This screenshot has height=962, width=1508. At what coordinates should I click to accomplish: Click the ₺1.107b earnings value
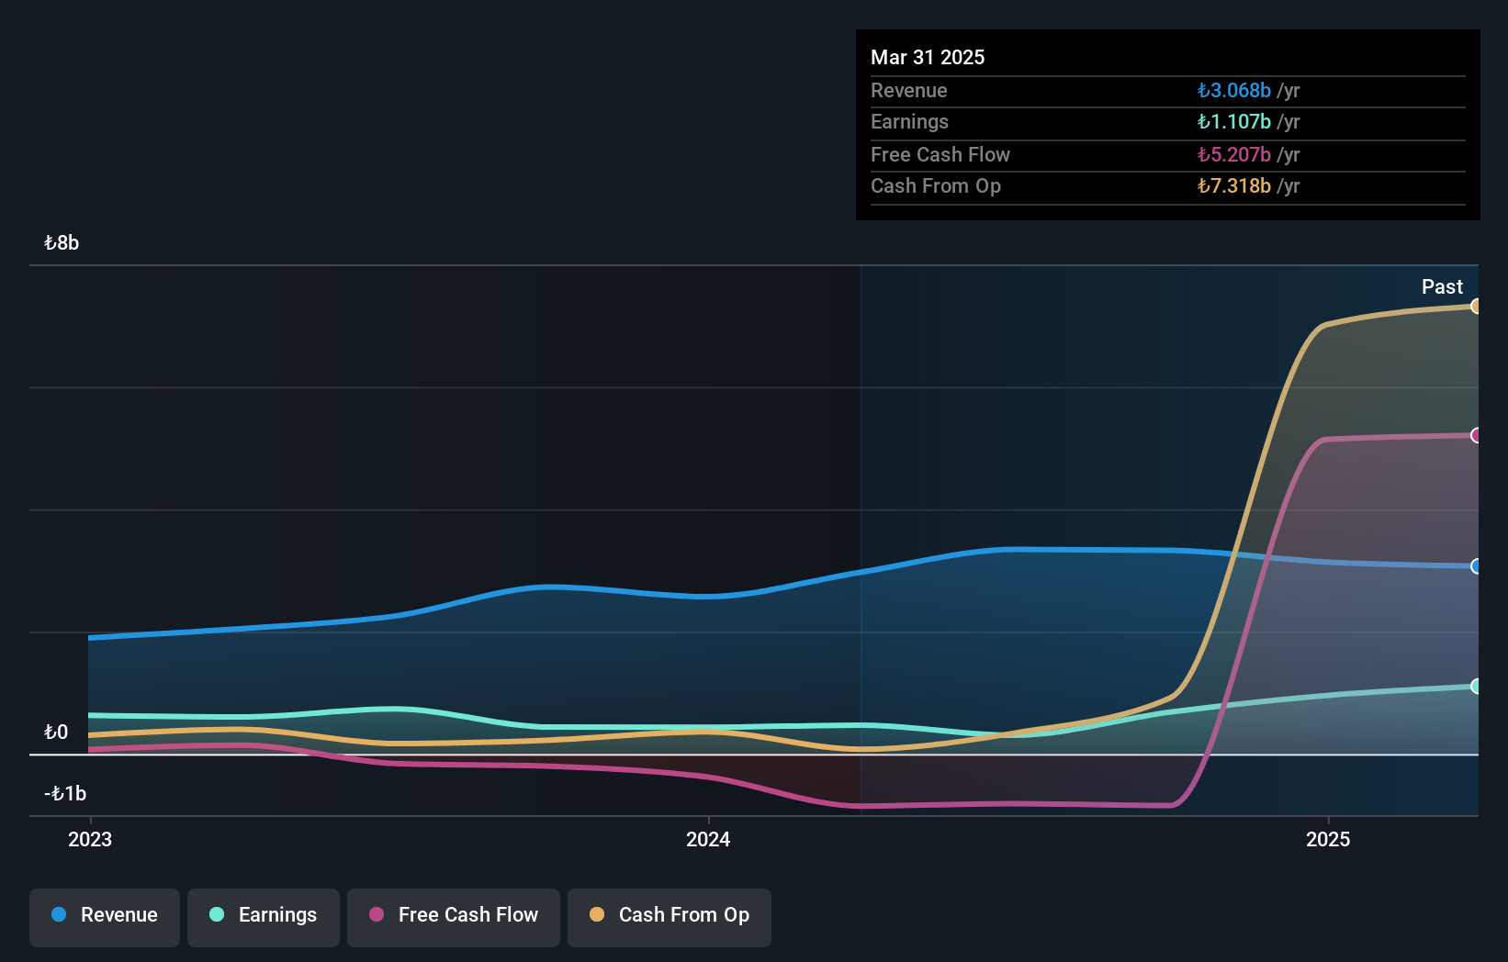1234,122
